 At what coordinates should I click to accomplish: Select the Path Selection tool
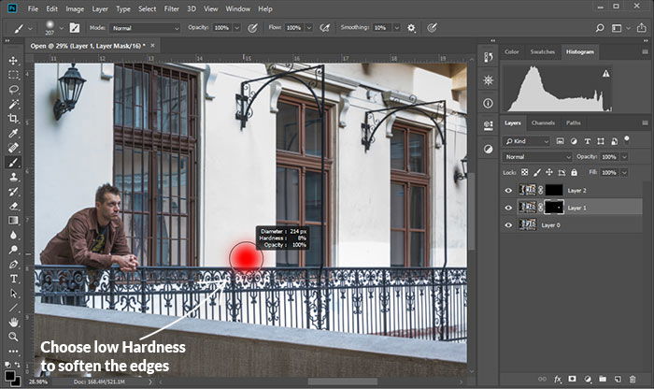pos(13,294)
